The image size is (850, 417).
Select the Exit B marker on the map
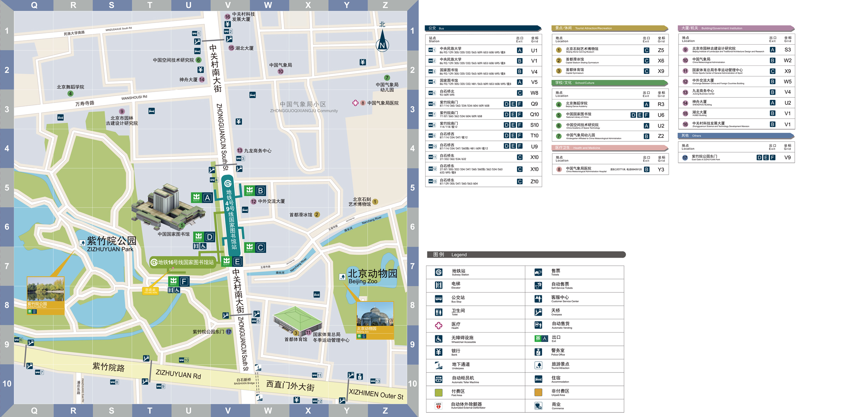pyautogui.click(x=255, y=190)
